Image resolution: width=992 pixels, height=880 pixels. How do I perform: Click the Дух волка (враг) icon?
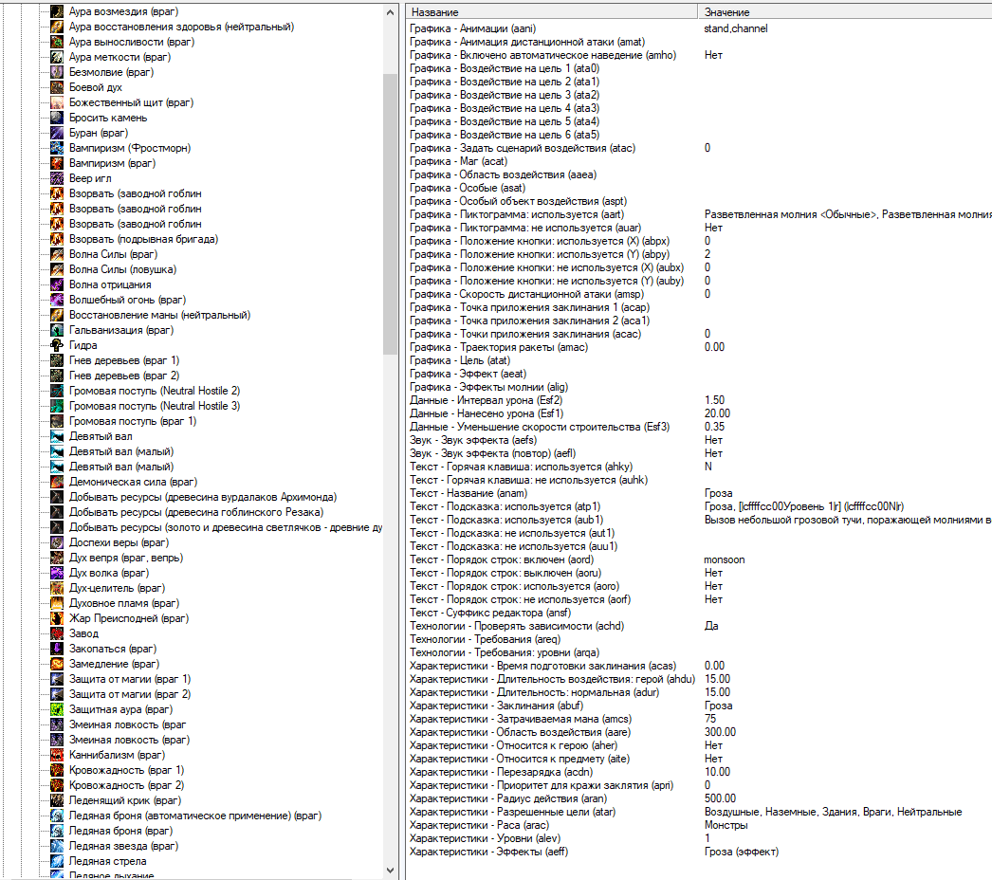[57, 573]
